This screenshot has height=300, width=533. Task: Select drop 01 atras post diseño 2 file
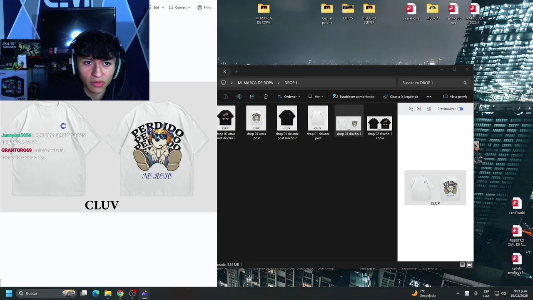(226, 122)
